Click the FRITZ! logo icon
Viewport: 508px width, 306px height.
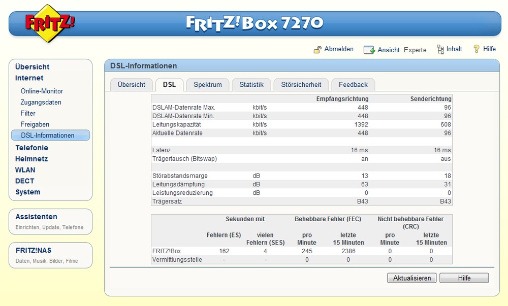50,23
